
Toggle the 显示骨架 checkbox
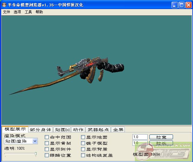point(47,143)
